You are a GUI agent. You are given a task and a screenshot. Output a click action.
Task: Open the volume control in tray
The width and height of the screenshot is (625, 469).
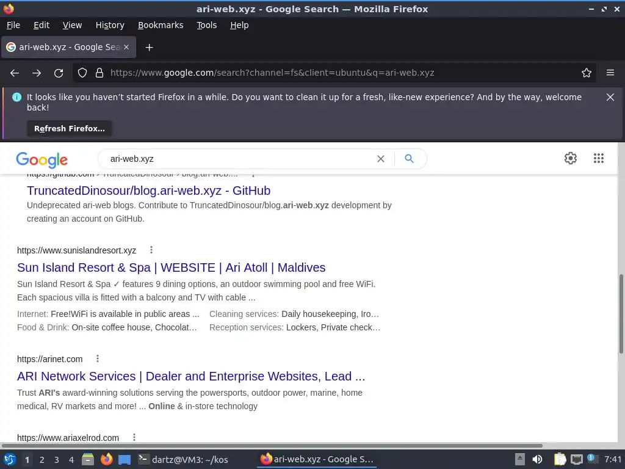(x=537, y=459)
